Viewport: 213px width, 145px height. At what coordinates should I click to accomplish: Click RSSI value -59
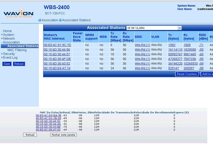[201, 64]
